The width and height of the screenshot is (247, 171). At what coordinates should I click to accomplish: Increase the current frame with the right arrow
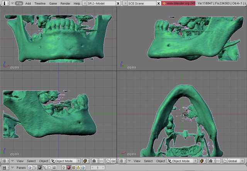[x=103, y=168]
